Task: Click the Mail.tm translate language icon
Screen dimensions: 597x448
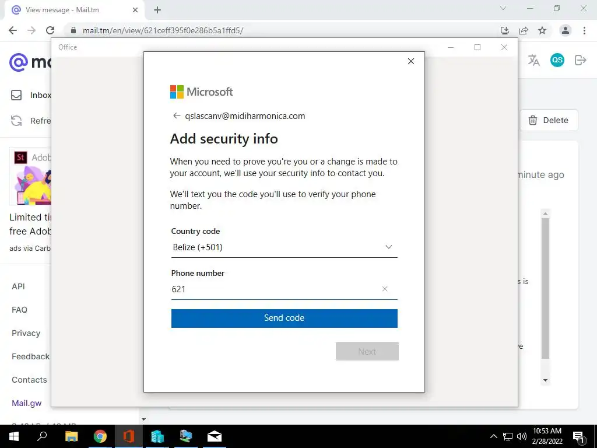Action: [534, 60]
